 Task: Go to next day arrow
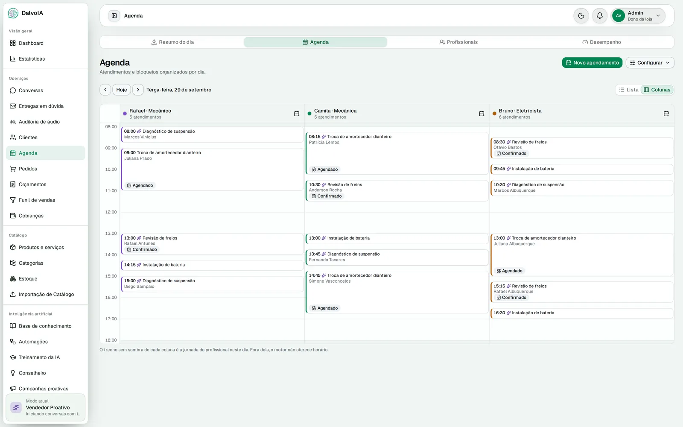click(x=138, y=90)
